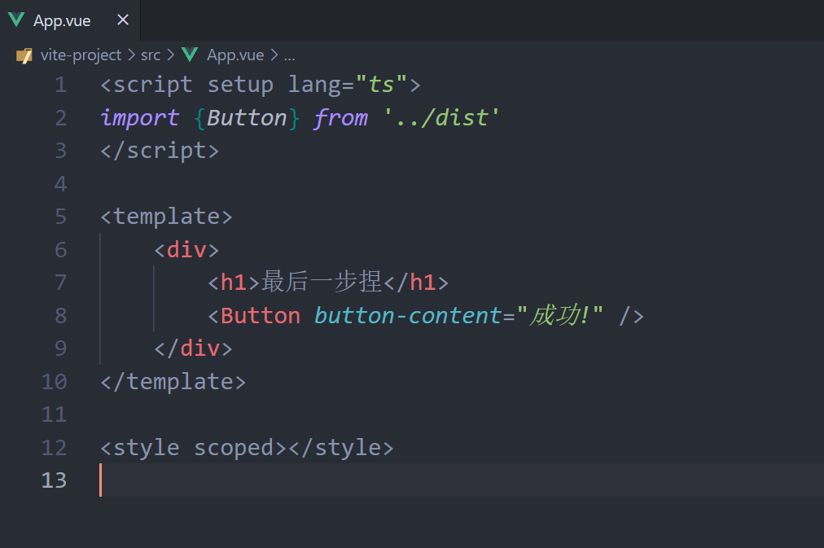This screenshot has width=824, height=548.
Task: Click the <style scoped> opening tag
Action: pos(193,448)
